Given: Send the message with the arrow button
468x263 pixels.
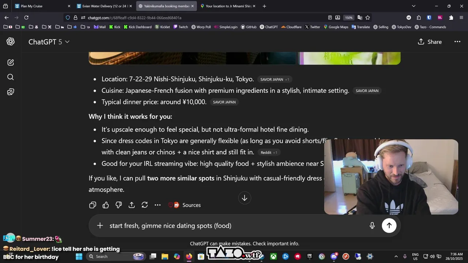Looking at the screenshot, I should click(389, 225).
